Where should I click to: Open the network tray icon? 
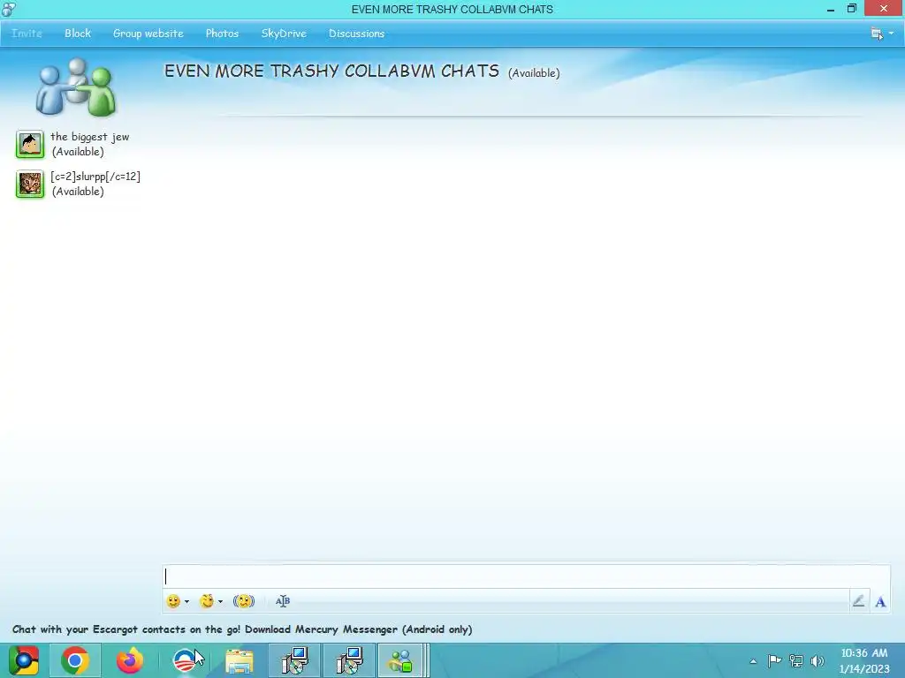[796, 660]
